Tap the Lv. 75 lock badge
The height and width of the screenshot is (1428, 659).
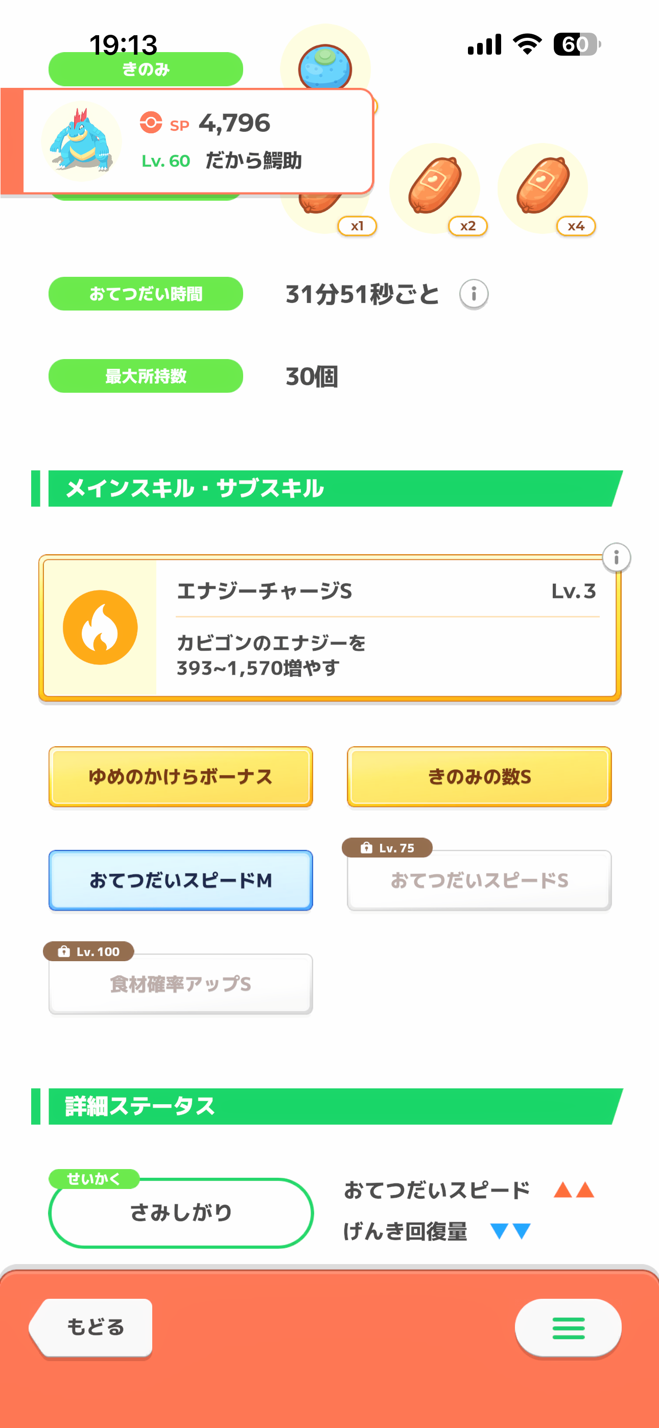(x=387, y=848)
